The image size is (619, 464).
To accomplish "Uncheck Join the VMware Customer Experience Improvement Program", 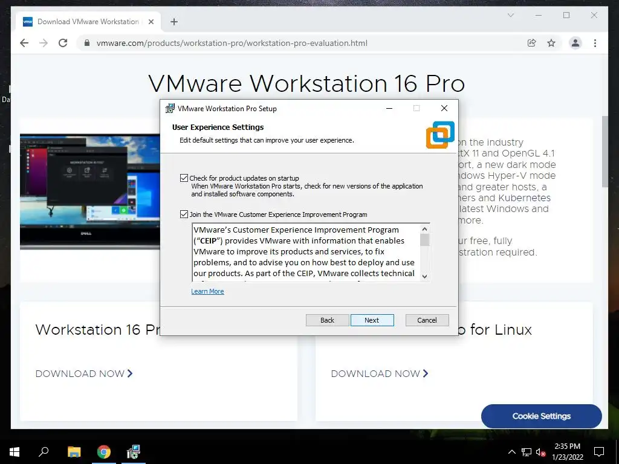I will tap(184, 214).
